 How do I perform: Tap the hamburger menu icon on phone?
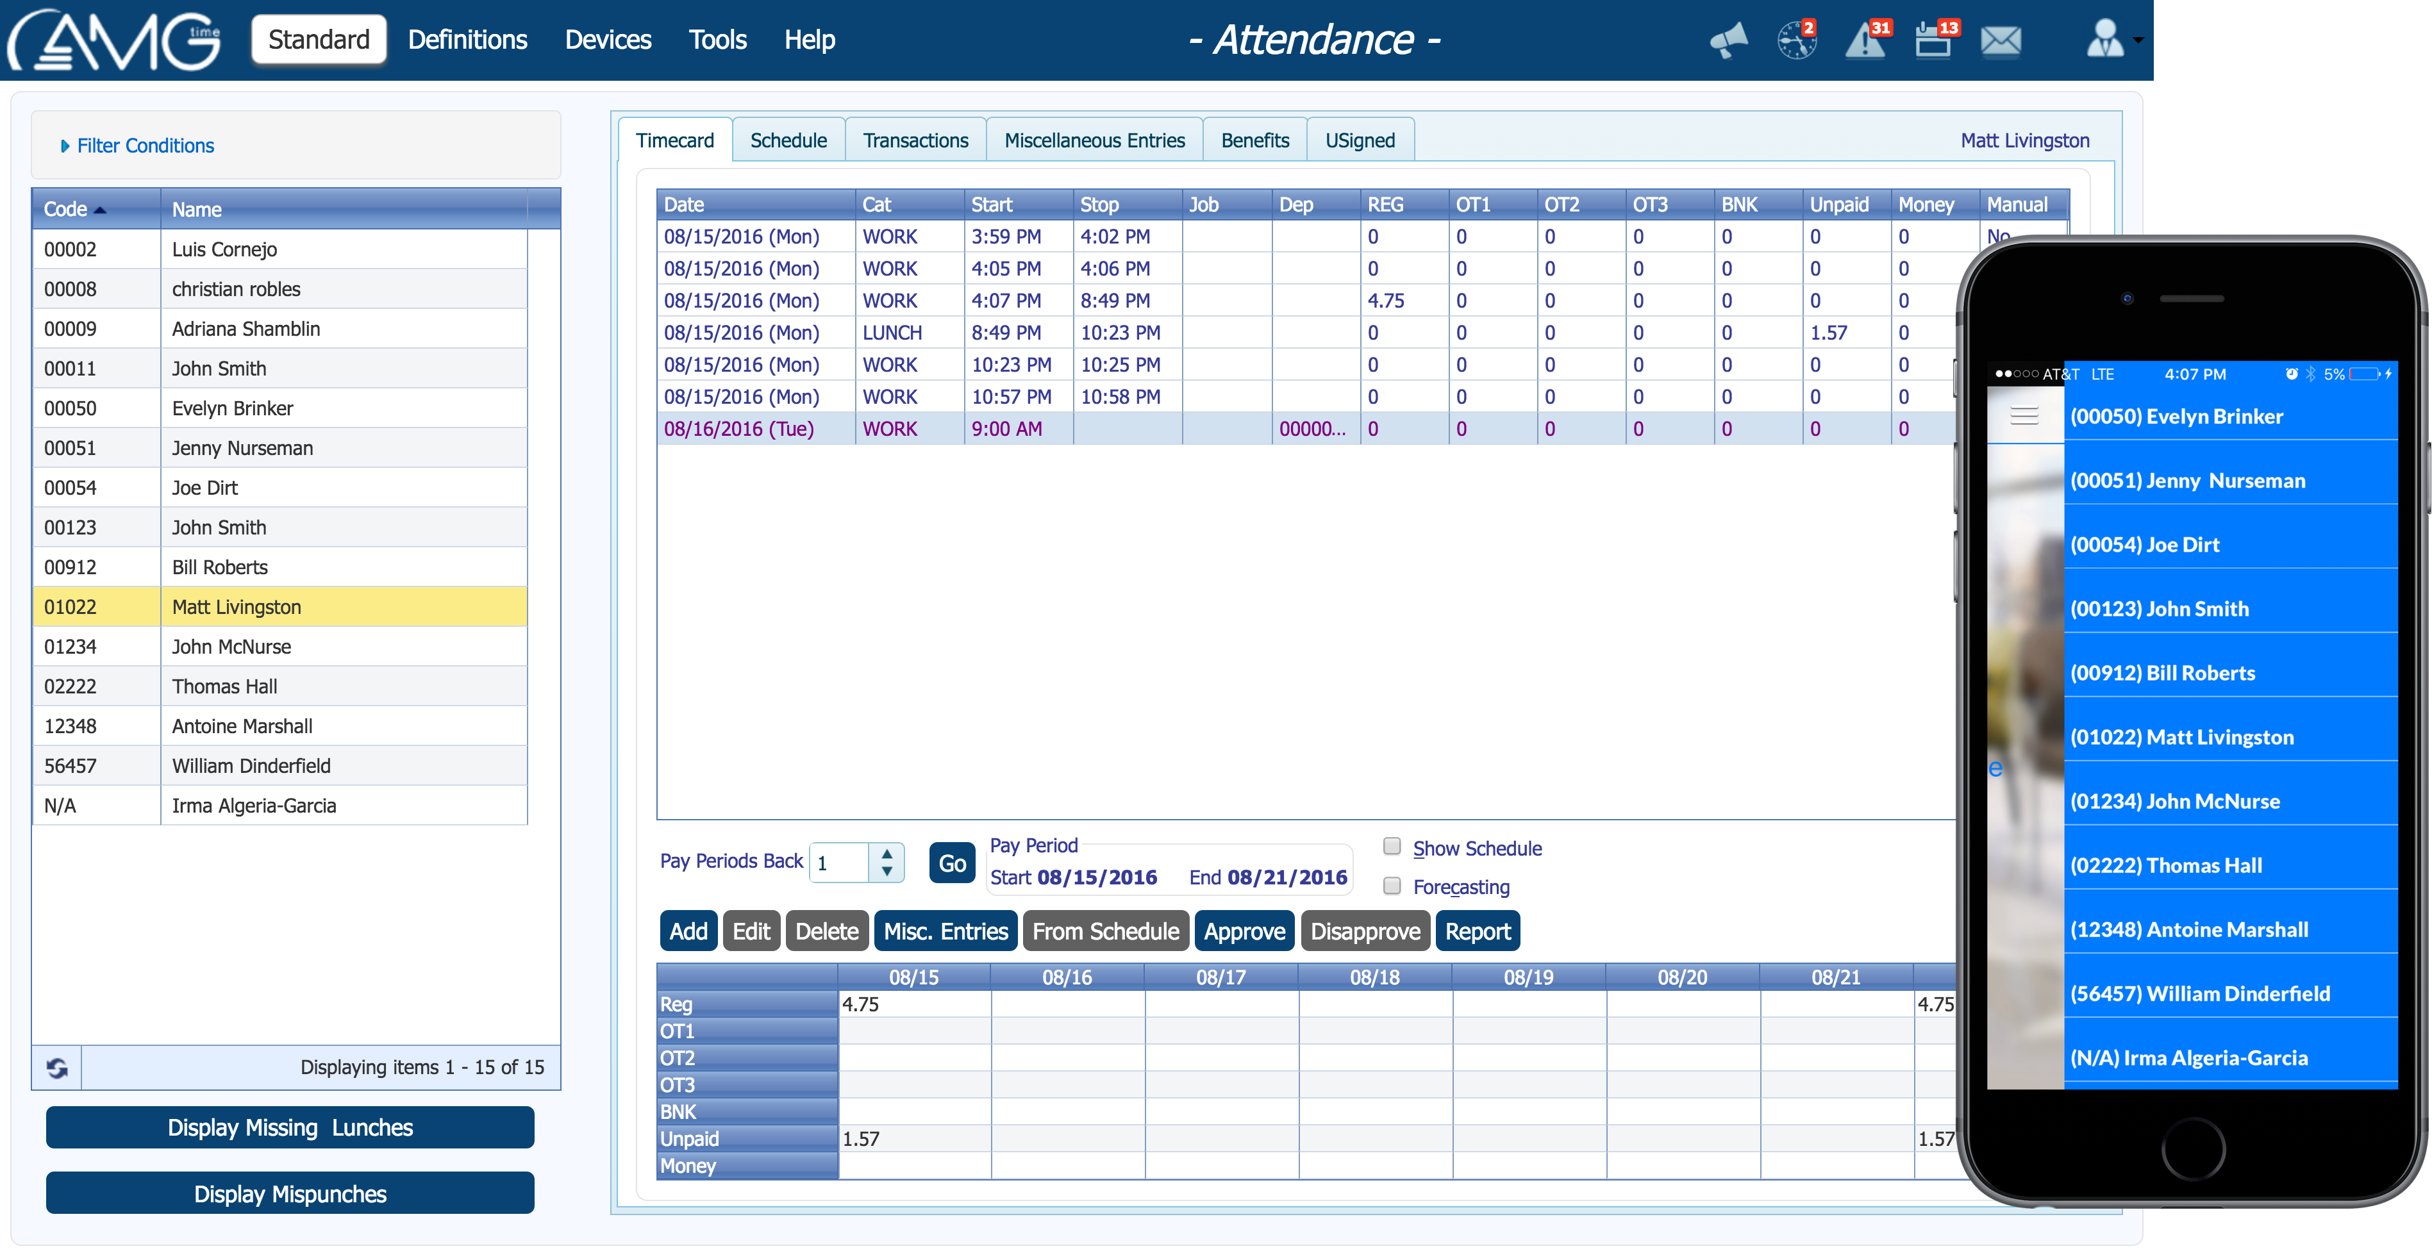2024,415
